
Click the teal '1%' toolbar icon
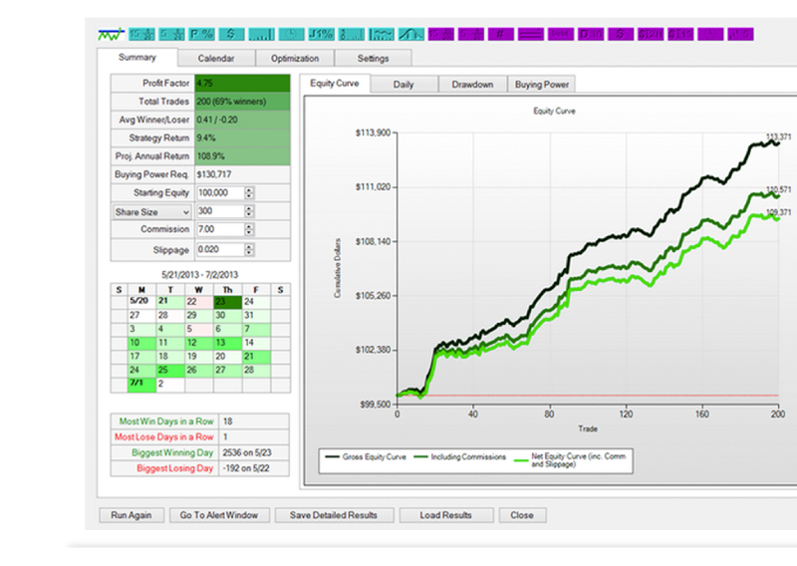coord(320,34)
